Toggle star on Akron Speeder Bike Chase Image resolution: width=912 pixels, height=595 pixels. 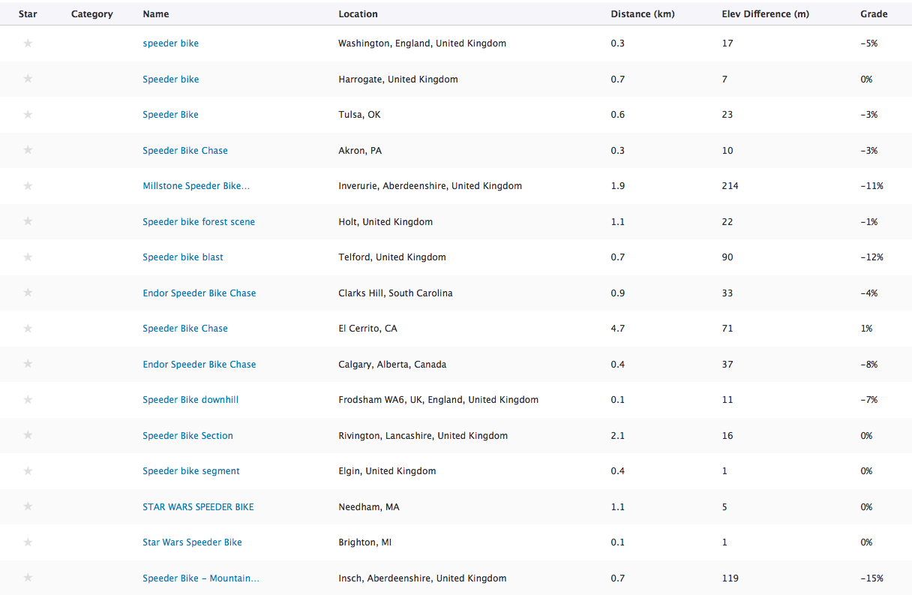tap(28, 150)
